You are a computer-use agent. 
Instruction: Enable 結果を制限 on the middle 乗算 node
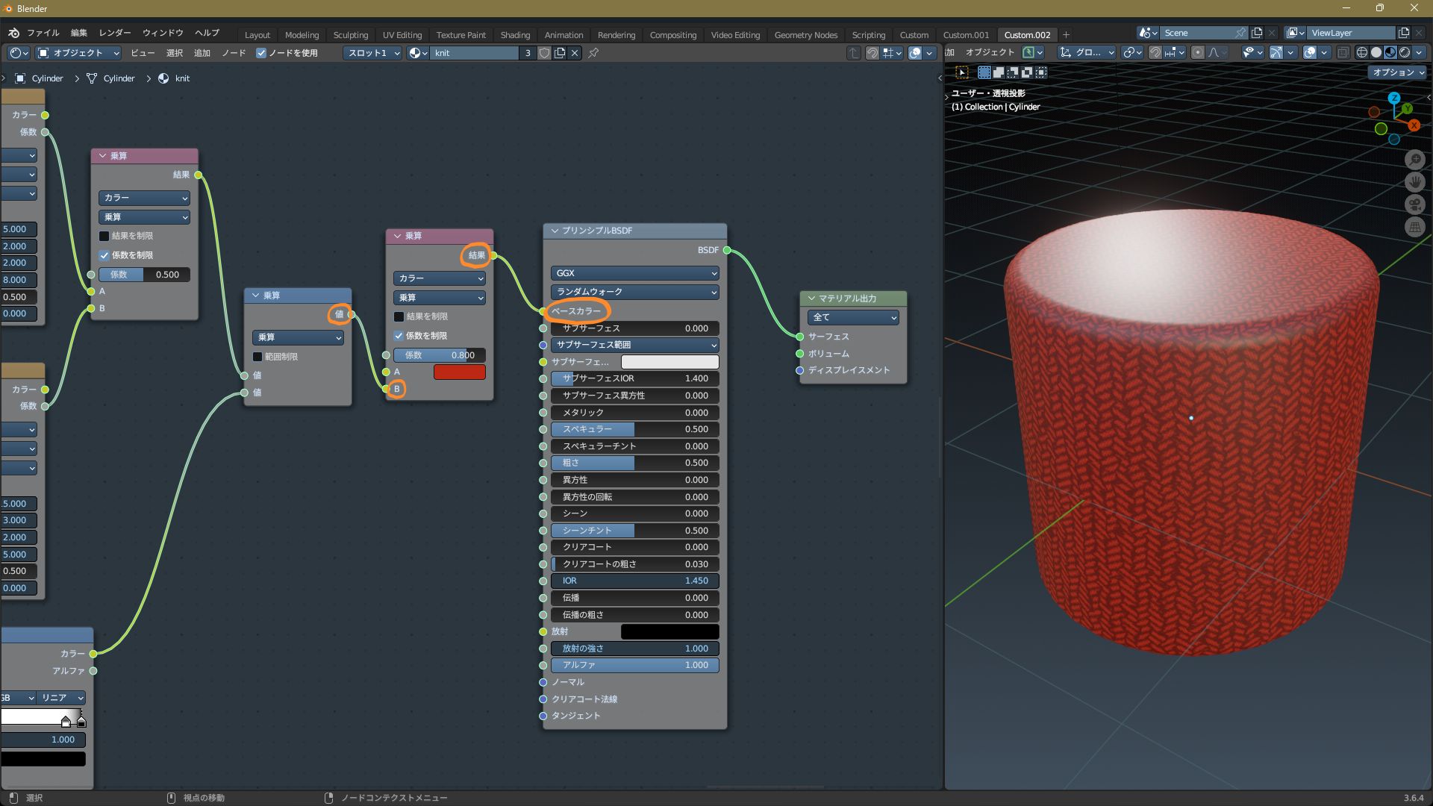click(x=399, y=316)
